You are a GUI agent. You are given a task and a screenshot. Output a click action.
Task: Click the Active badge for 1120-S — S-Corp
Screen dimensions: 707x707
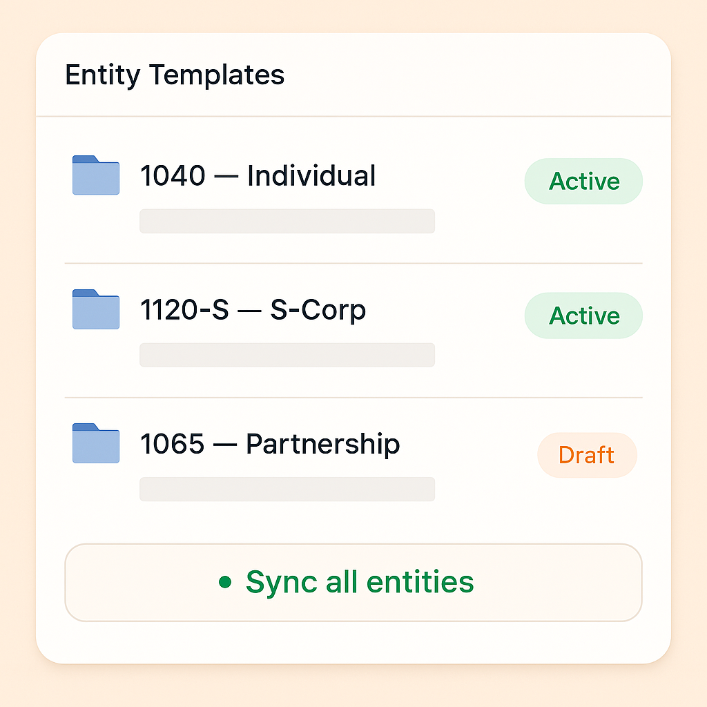tap(583, 316)
